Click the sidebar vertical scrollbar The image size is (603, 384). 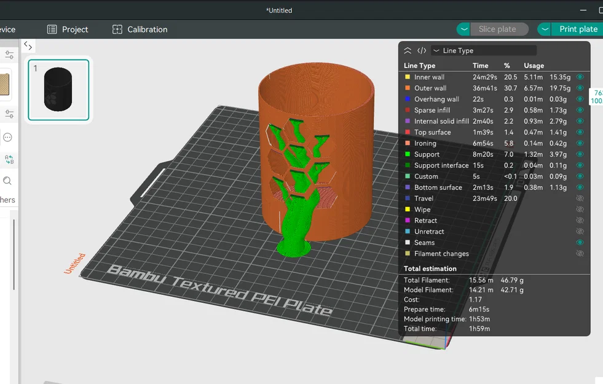(x=14, y=254)
